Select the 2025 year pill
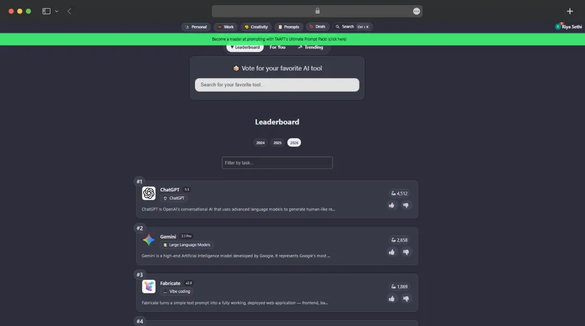The height and width of the screenshot is (326, 585). click(277, 142)
